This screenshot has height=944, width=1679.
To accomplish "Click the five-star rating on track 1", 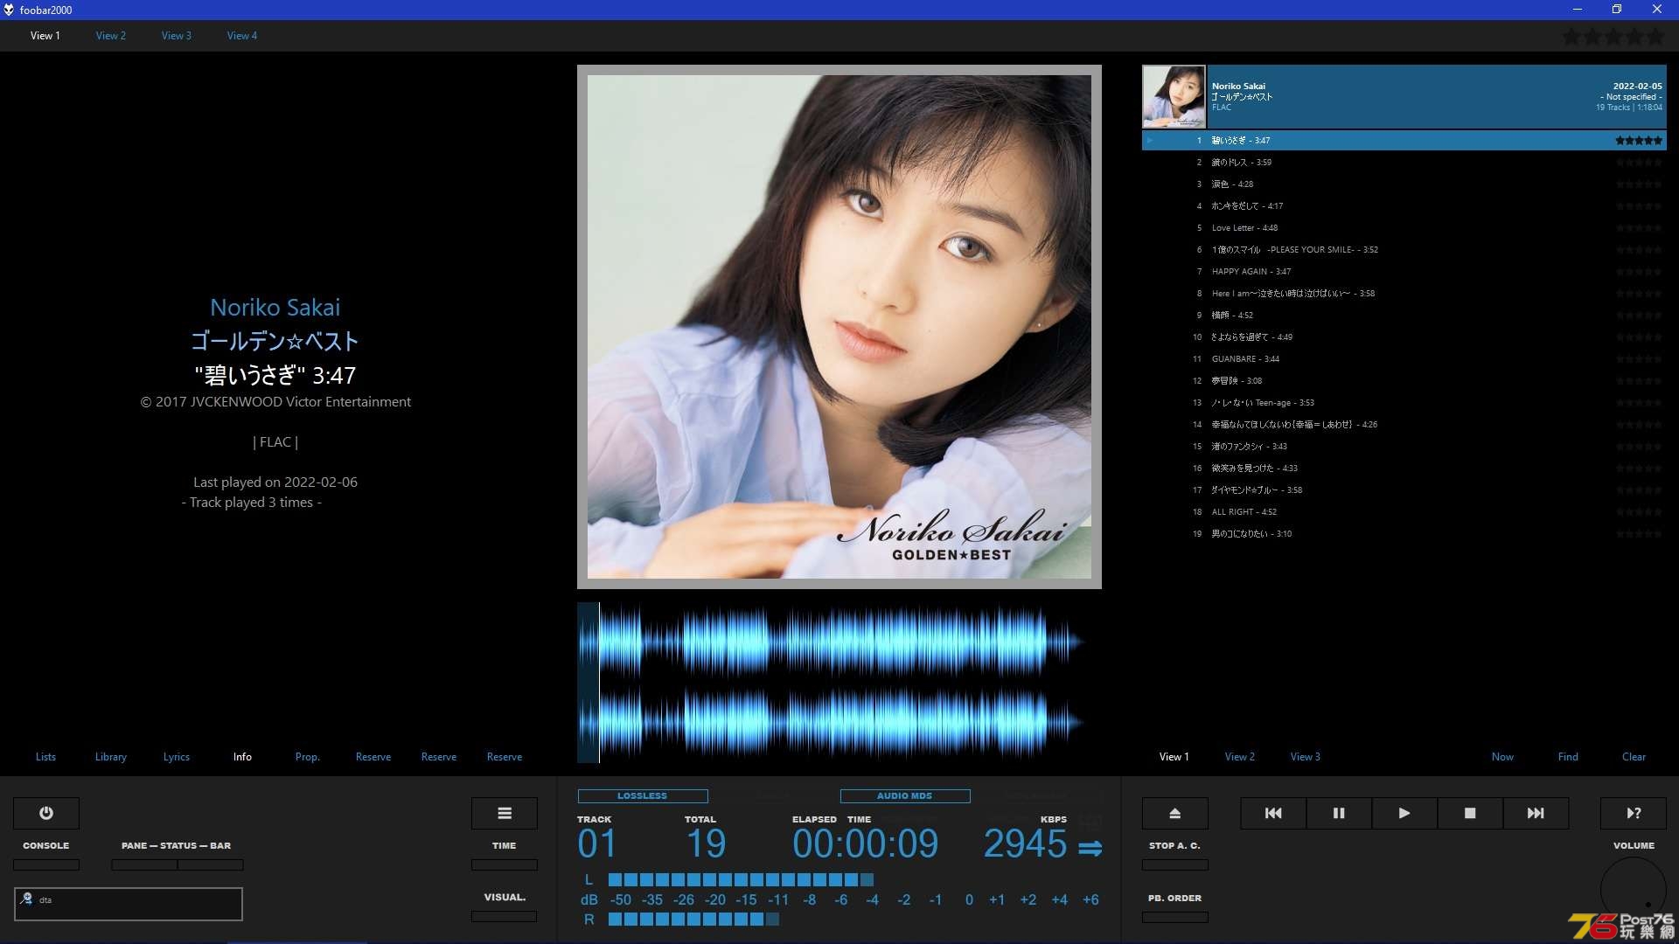I will pos(1638,140).
